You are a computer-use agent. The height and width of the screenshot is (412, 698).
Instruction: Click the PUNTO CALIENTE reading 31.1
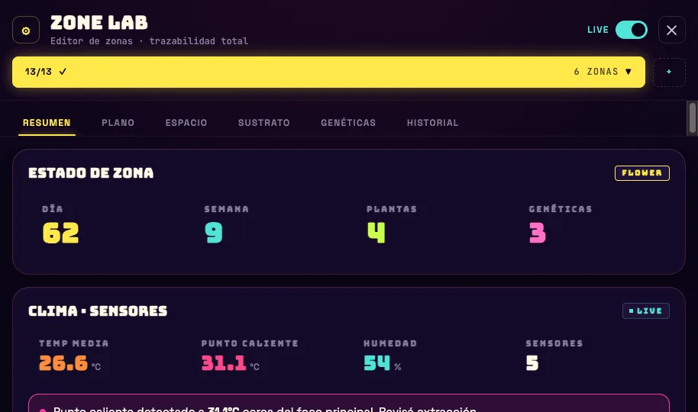[x=224, y=363]
